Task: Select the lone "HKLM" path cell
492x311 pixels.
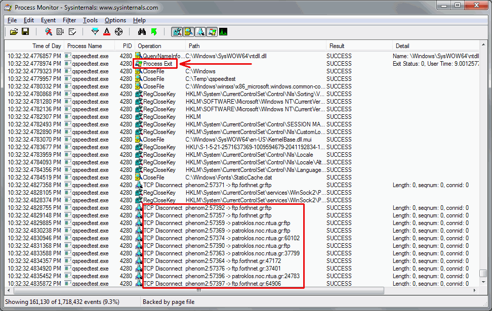Action: pyautogui.click(x=193, y=117)
